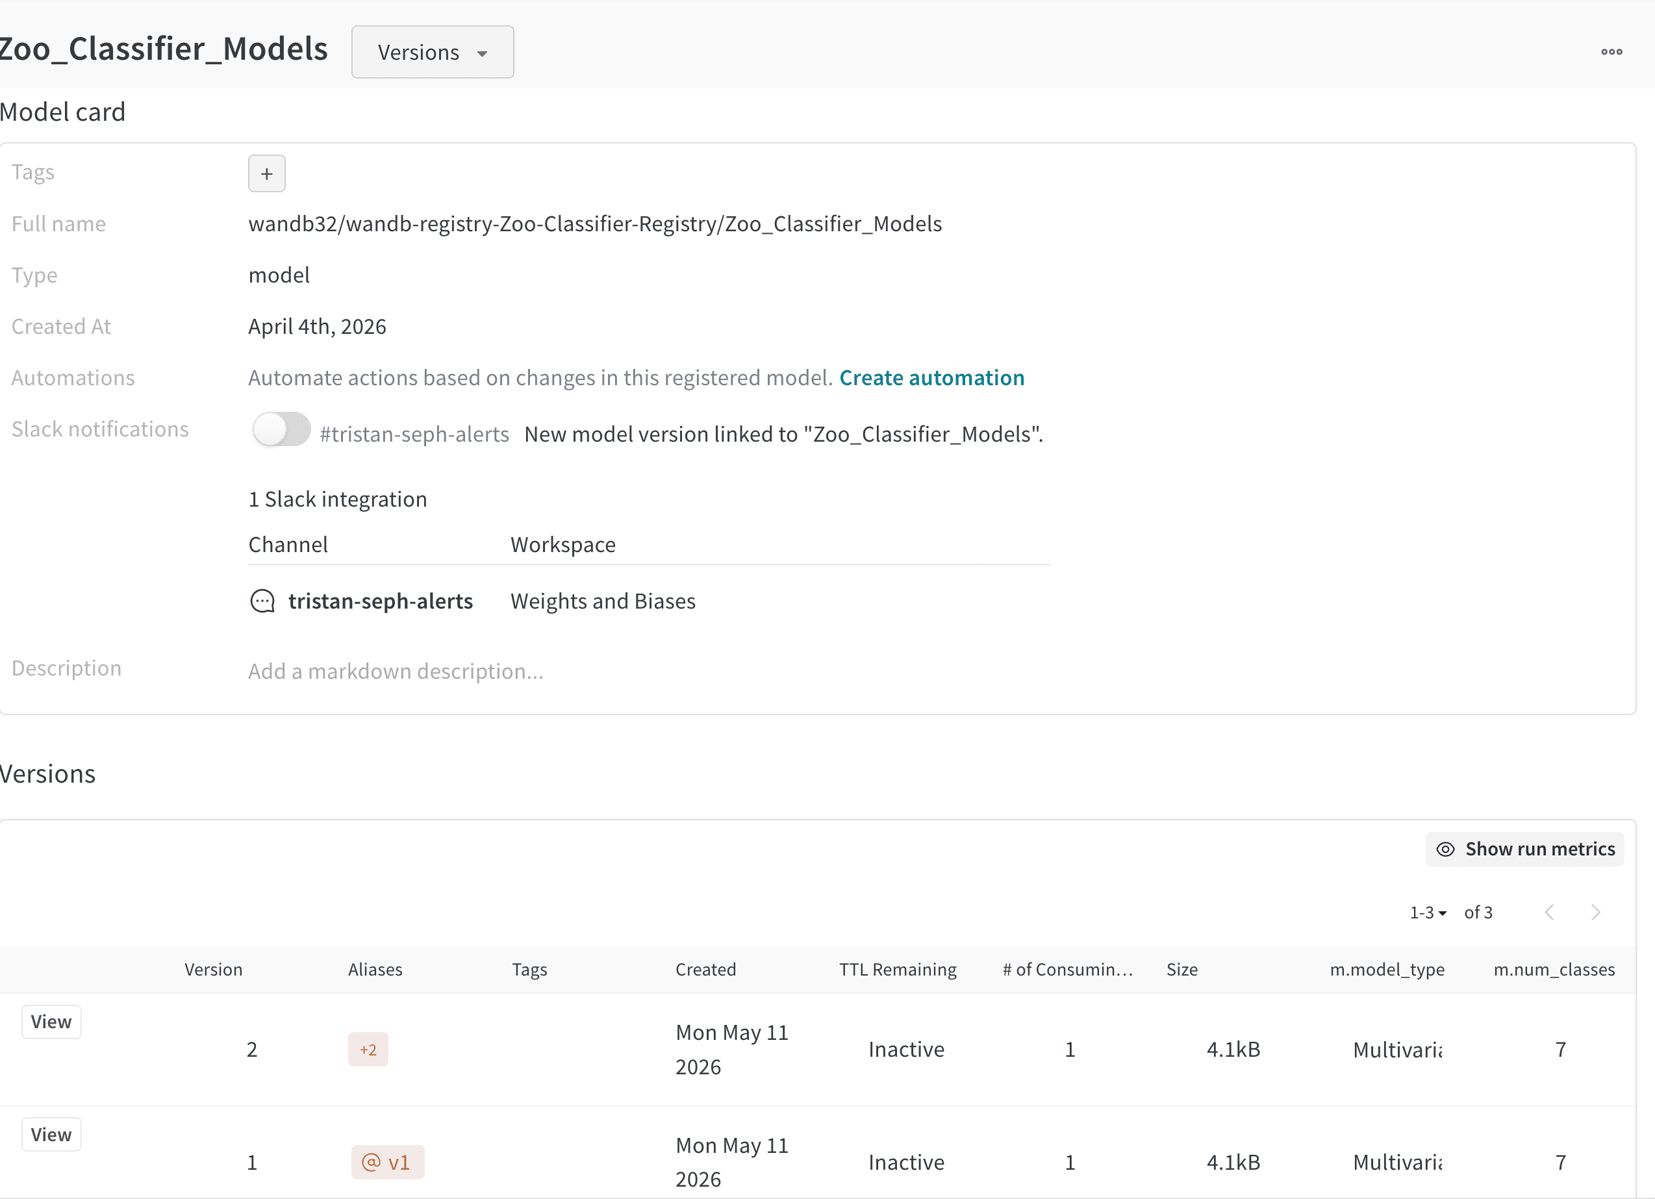Click the m.model_type column header
This screenshot has height=1199, width=1655.
click(1387, 969)
